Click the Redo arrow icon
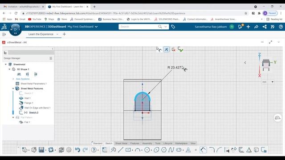Screen dimensions: 285x160 (85, 150)
